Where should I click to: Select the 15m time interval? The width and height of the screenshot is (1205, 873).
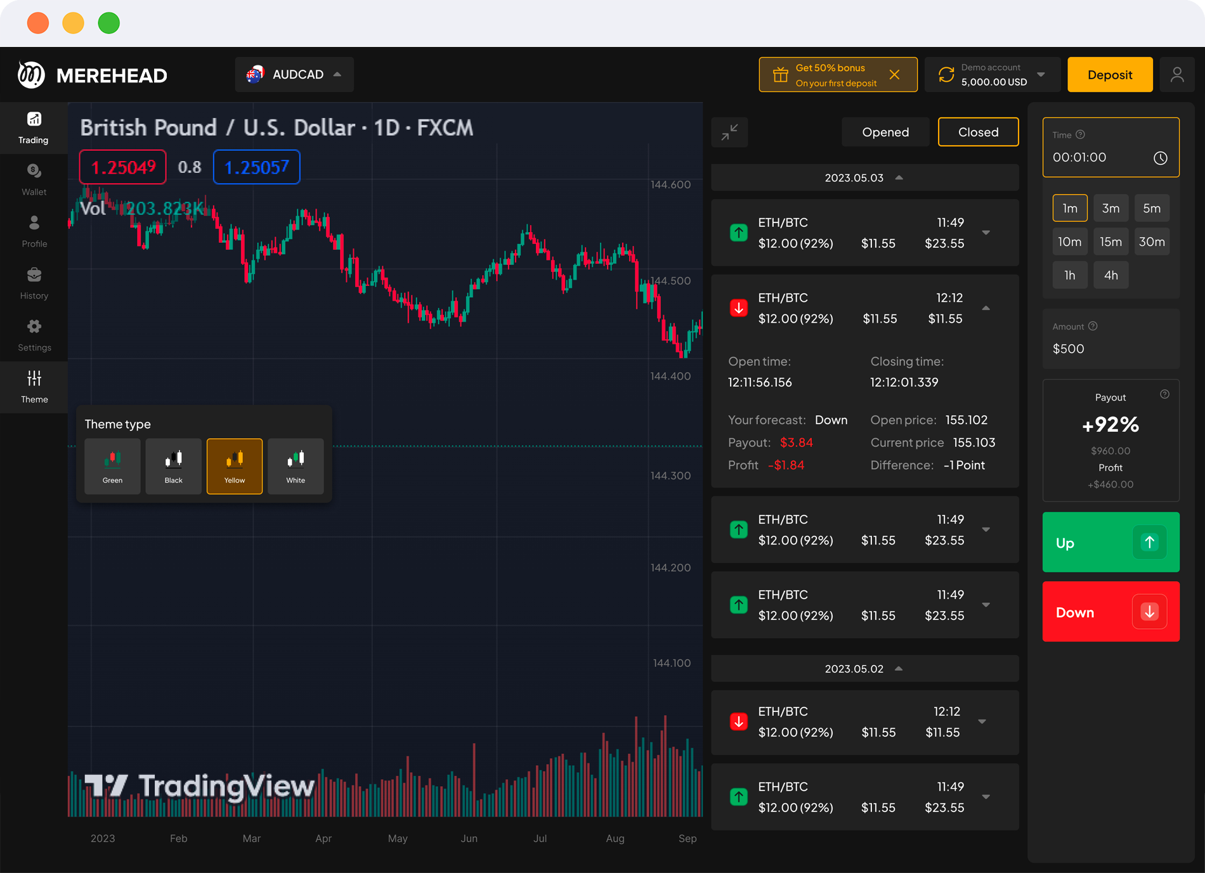pyautogui.click(x=1111, y=242)
